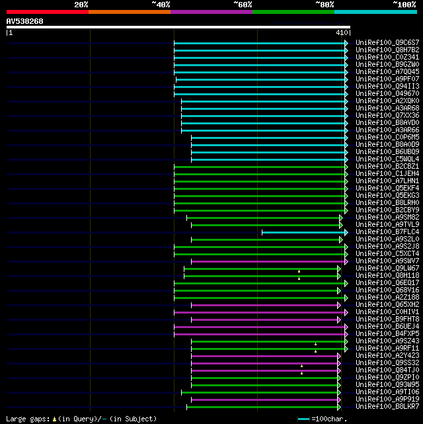Viewport: 423px width, 424px height.
Task: Select the UniRef100_Q9ZPI0 label
Action: pos(387,378)
